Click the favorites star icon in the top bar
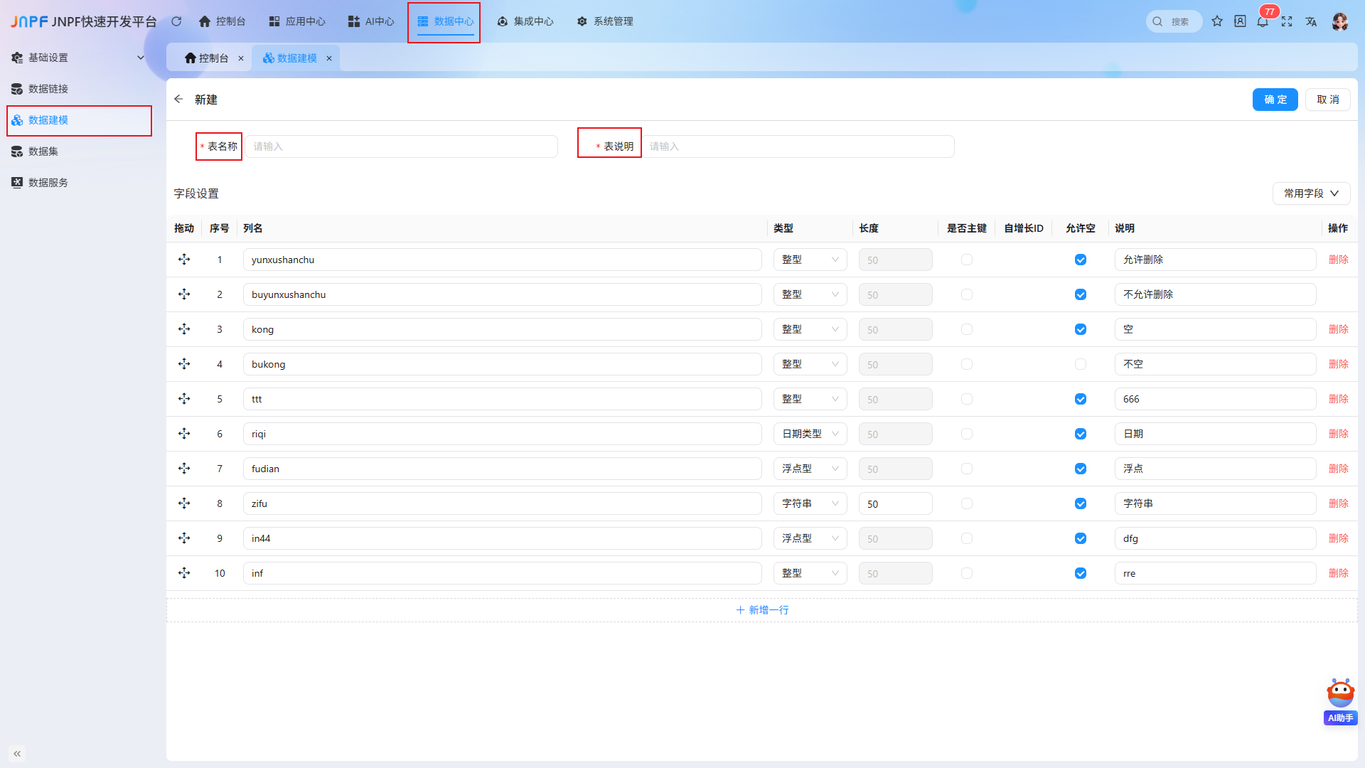The width and height of the screenshot is (1365, 768). click(1217, 21)
